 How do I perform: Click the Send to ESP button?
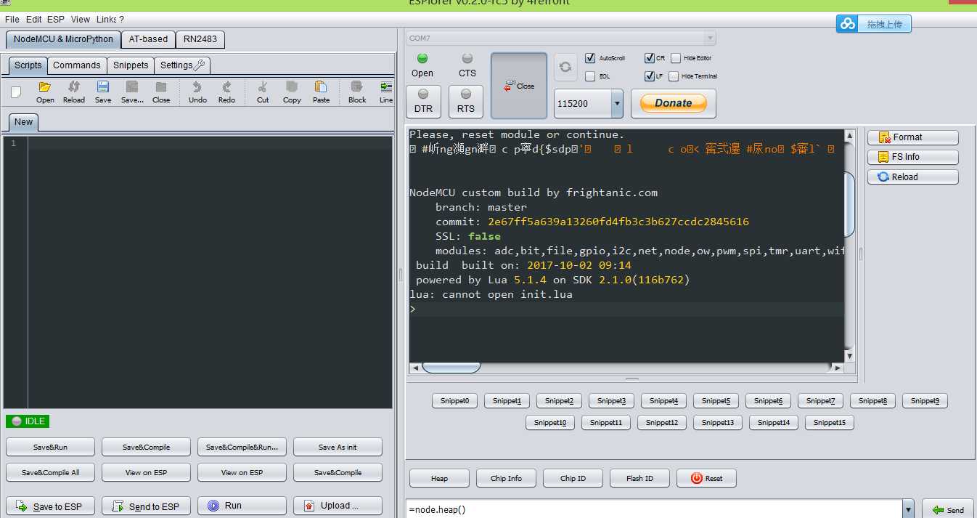pyautogui.click(x=146, y=506)
